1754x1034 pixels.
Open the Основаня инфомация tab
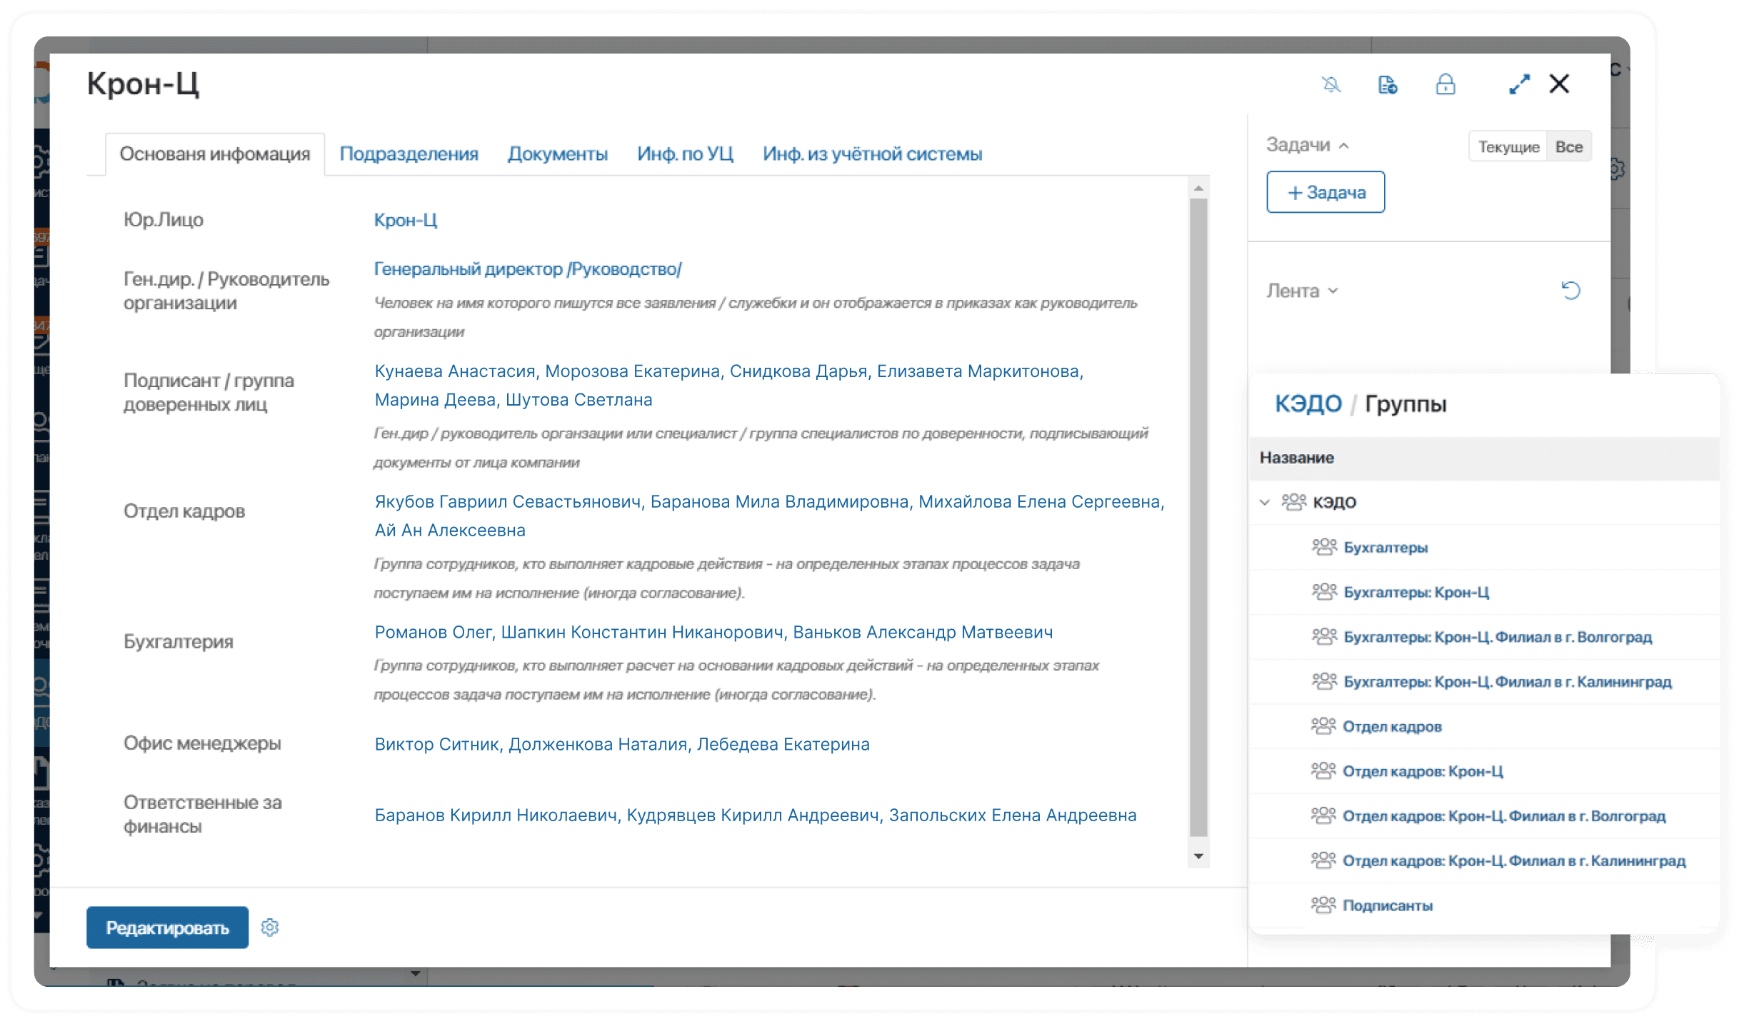215,154
